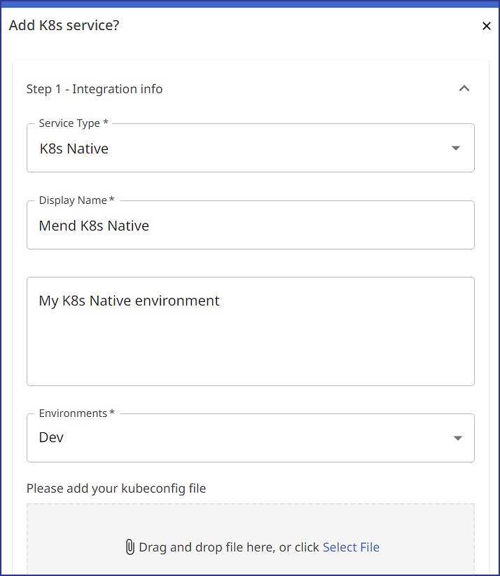The width and height of the screenshot is (500, 576).
Task: Click the Select File link
Action: point(351,547)
